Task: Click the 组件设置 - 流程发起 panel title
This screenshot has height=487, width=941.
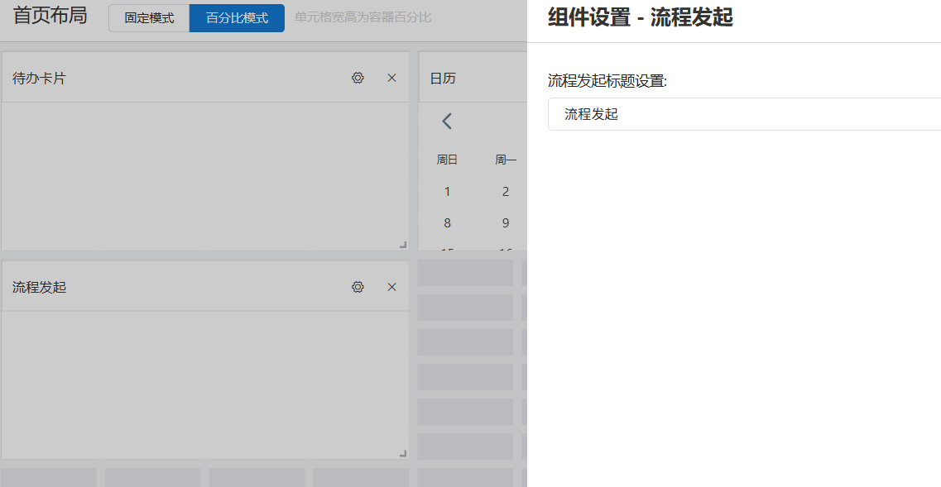Action: [x=641, y=17]
